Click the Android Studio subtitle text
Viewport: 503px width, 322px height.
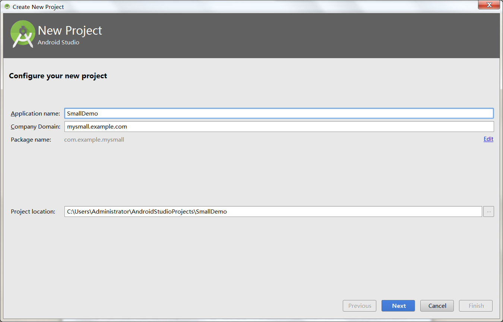tap(58, 42)
